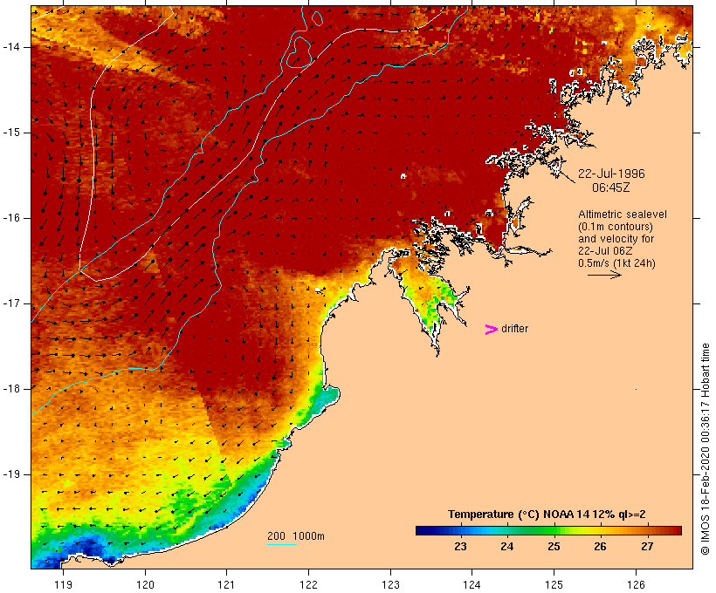Click the IMOS copyright timestamp text
The image size is (716, 593).
[x=705, y=449]
